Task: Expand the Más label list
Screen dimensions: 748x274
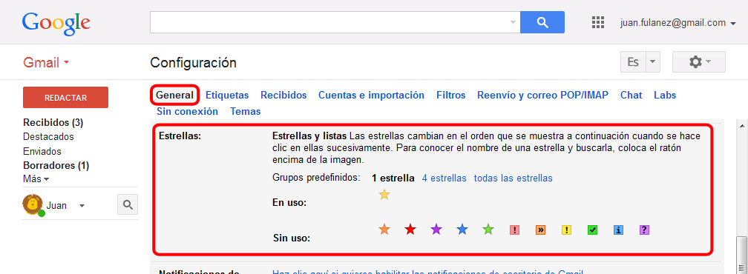Action: 36,179
